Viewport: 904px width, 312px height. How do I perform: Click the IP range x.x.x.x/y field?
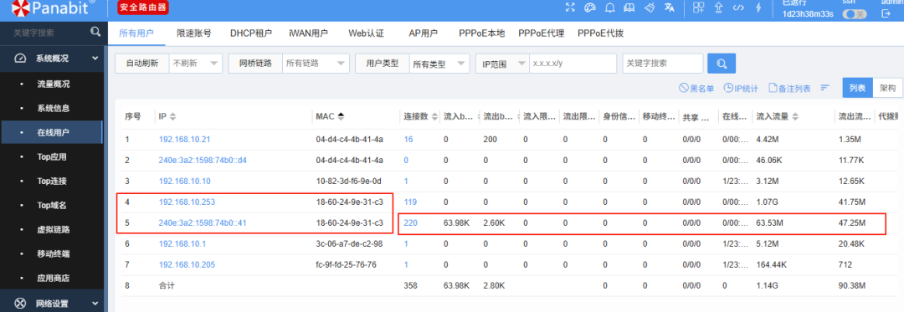coord(573,64)
